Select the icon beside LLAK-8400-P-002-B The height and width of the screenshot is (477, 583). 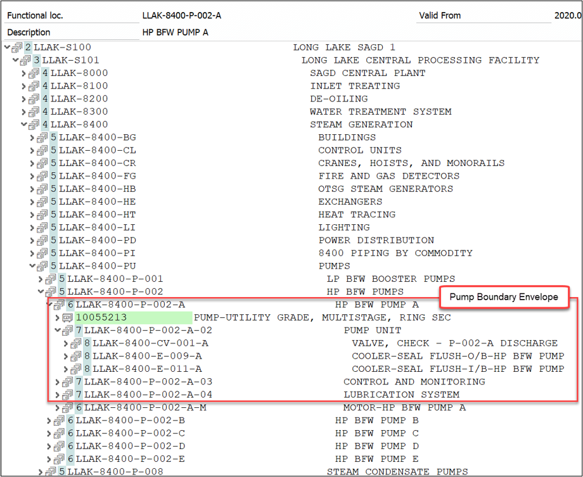59,421
